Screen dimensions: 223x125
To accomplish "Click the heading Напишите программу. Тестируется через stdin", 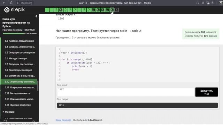I will 98,31.
